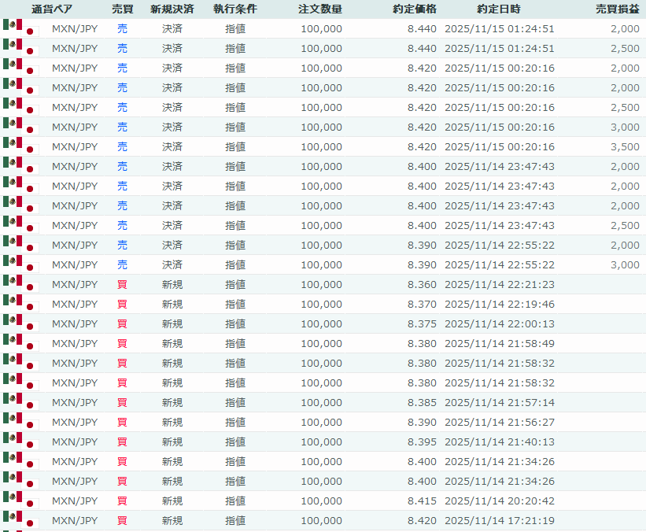Select the flag icon for the 21:40:13 order
Image resolution: width=646 pixels, height=532 pixels.
[20, 441]
